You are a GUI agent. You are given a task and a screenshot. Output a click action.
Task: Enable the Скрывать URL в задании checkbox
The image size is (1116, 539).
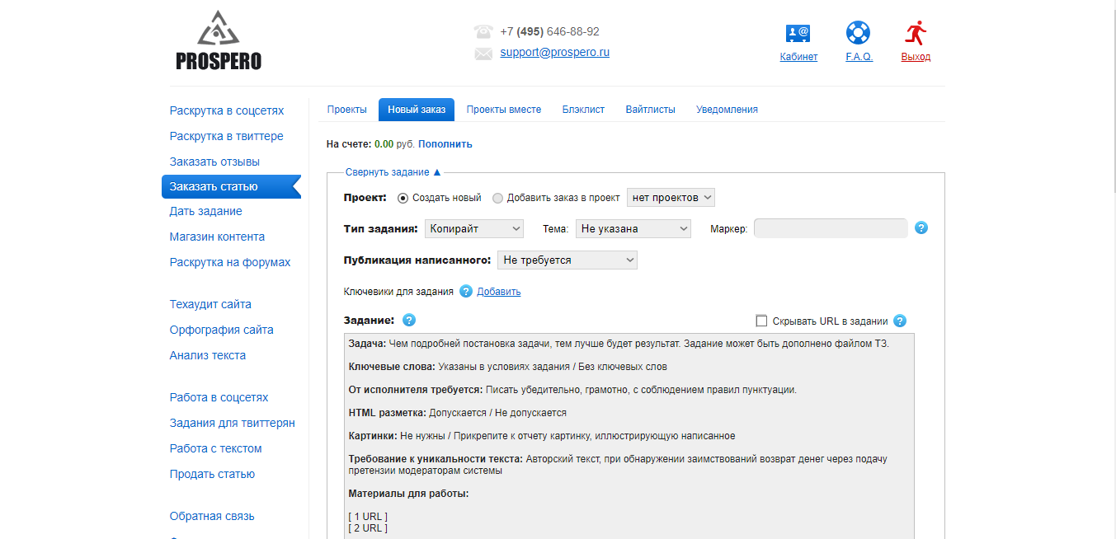point(761,321)
